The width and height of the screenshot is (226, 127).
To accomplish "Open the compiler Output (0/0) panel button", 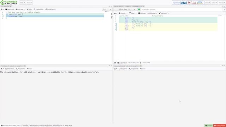I will (122, 63).
